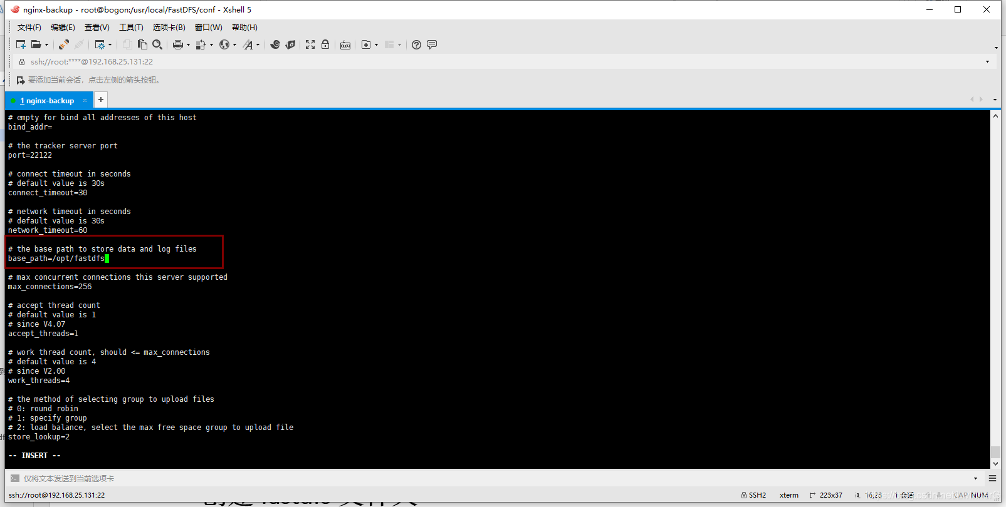Click the Find magnifier icon
Screen dimensions: 1006x507
[157, 44]
